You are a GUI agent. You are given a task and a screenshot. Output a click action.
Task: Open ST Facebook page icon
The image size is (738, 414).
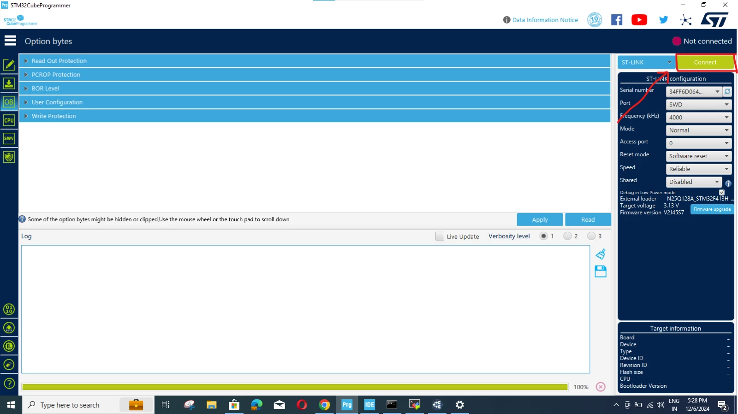point(617,20)
